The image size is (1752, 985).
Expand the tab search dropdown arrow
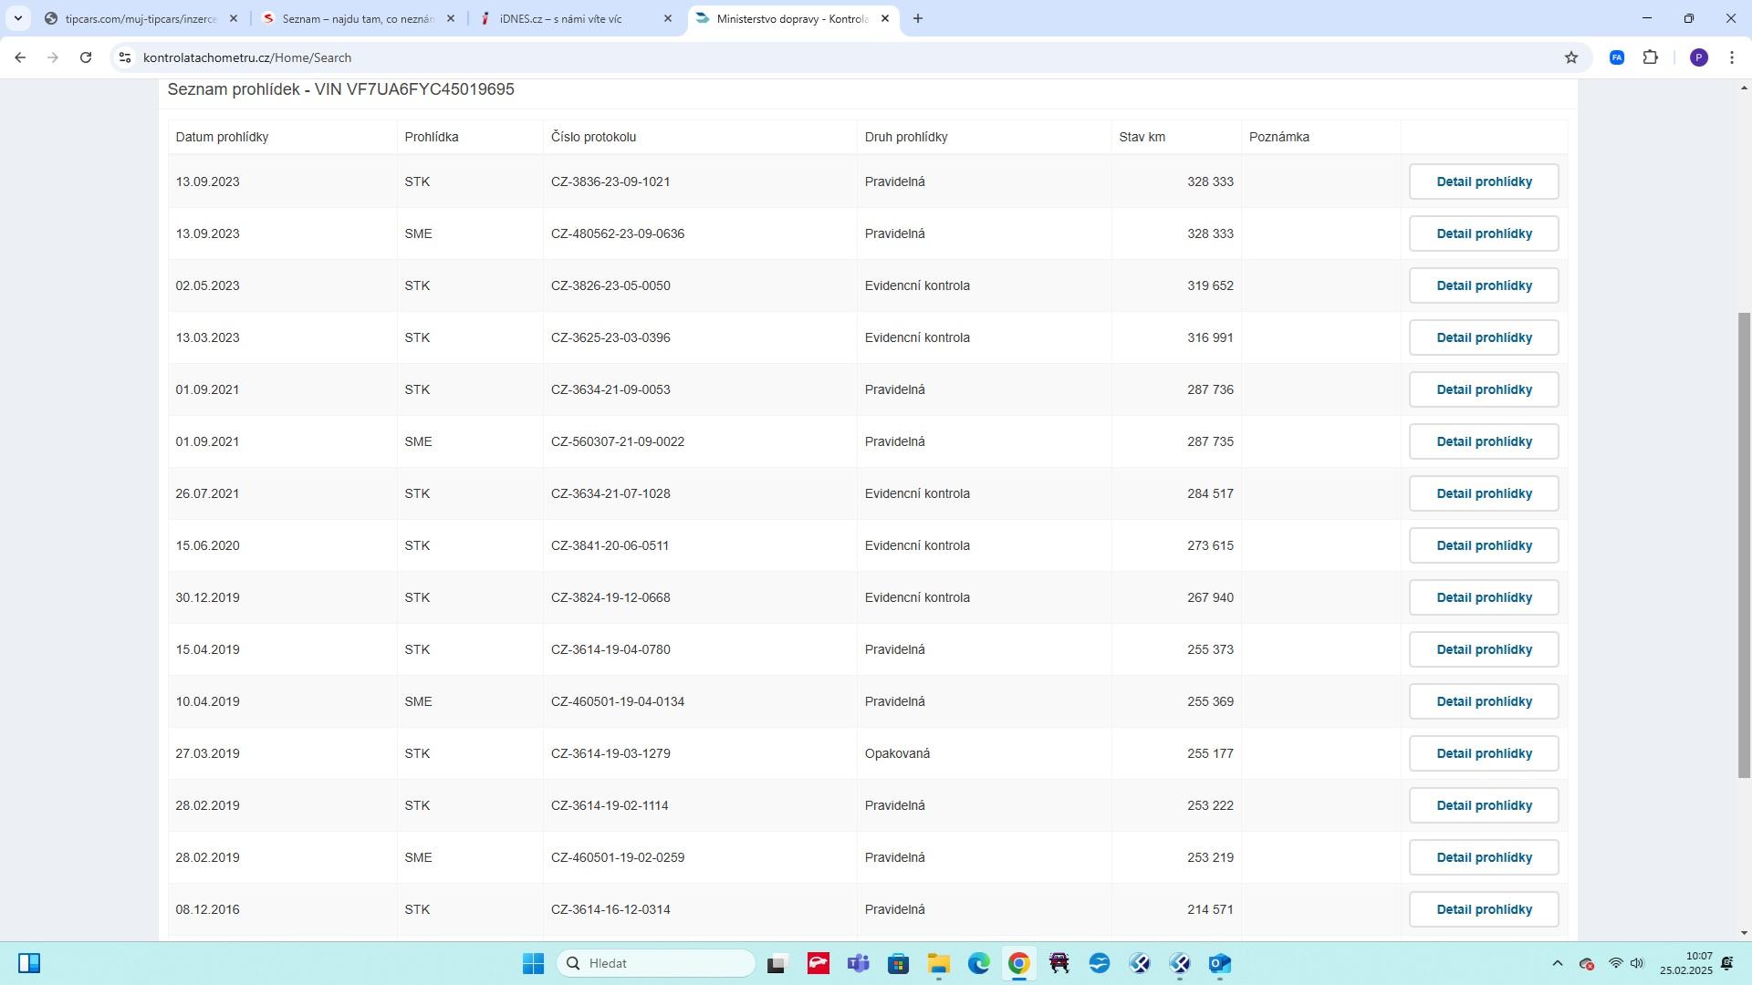[x=17, y=18]
